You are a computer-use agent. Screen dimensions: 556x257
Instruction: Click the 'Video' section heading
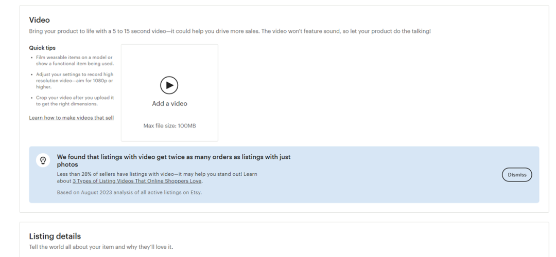click(x=39, y=20)
